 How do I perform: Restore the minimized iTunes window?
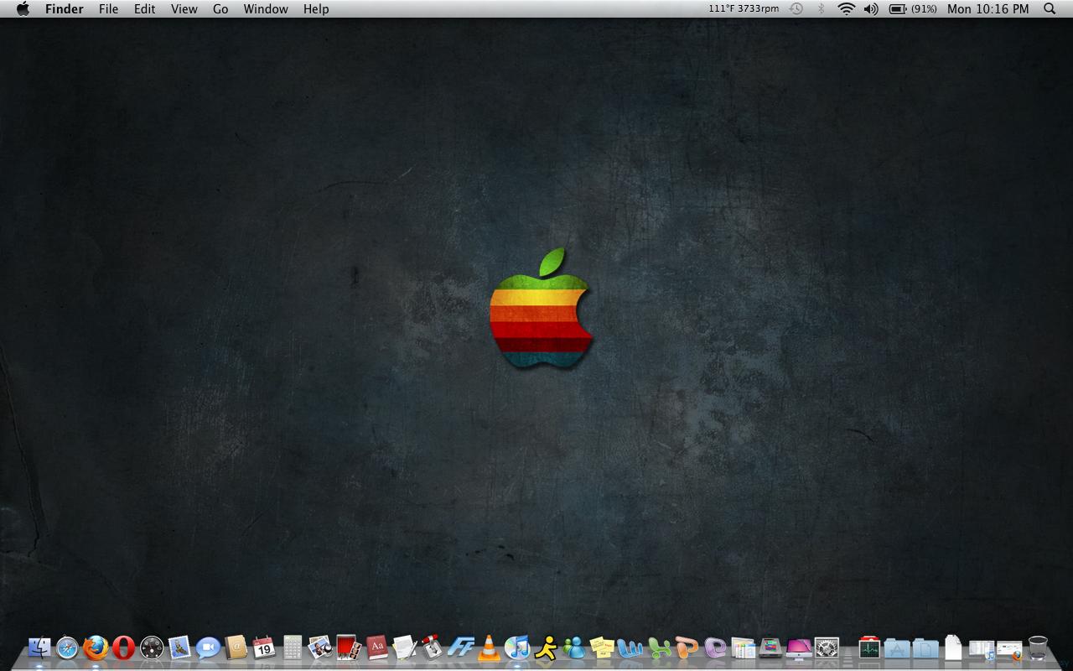982,649
